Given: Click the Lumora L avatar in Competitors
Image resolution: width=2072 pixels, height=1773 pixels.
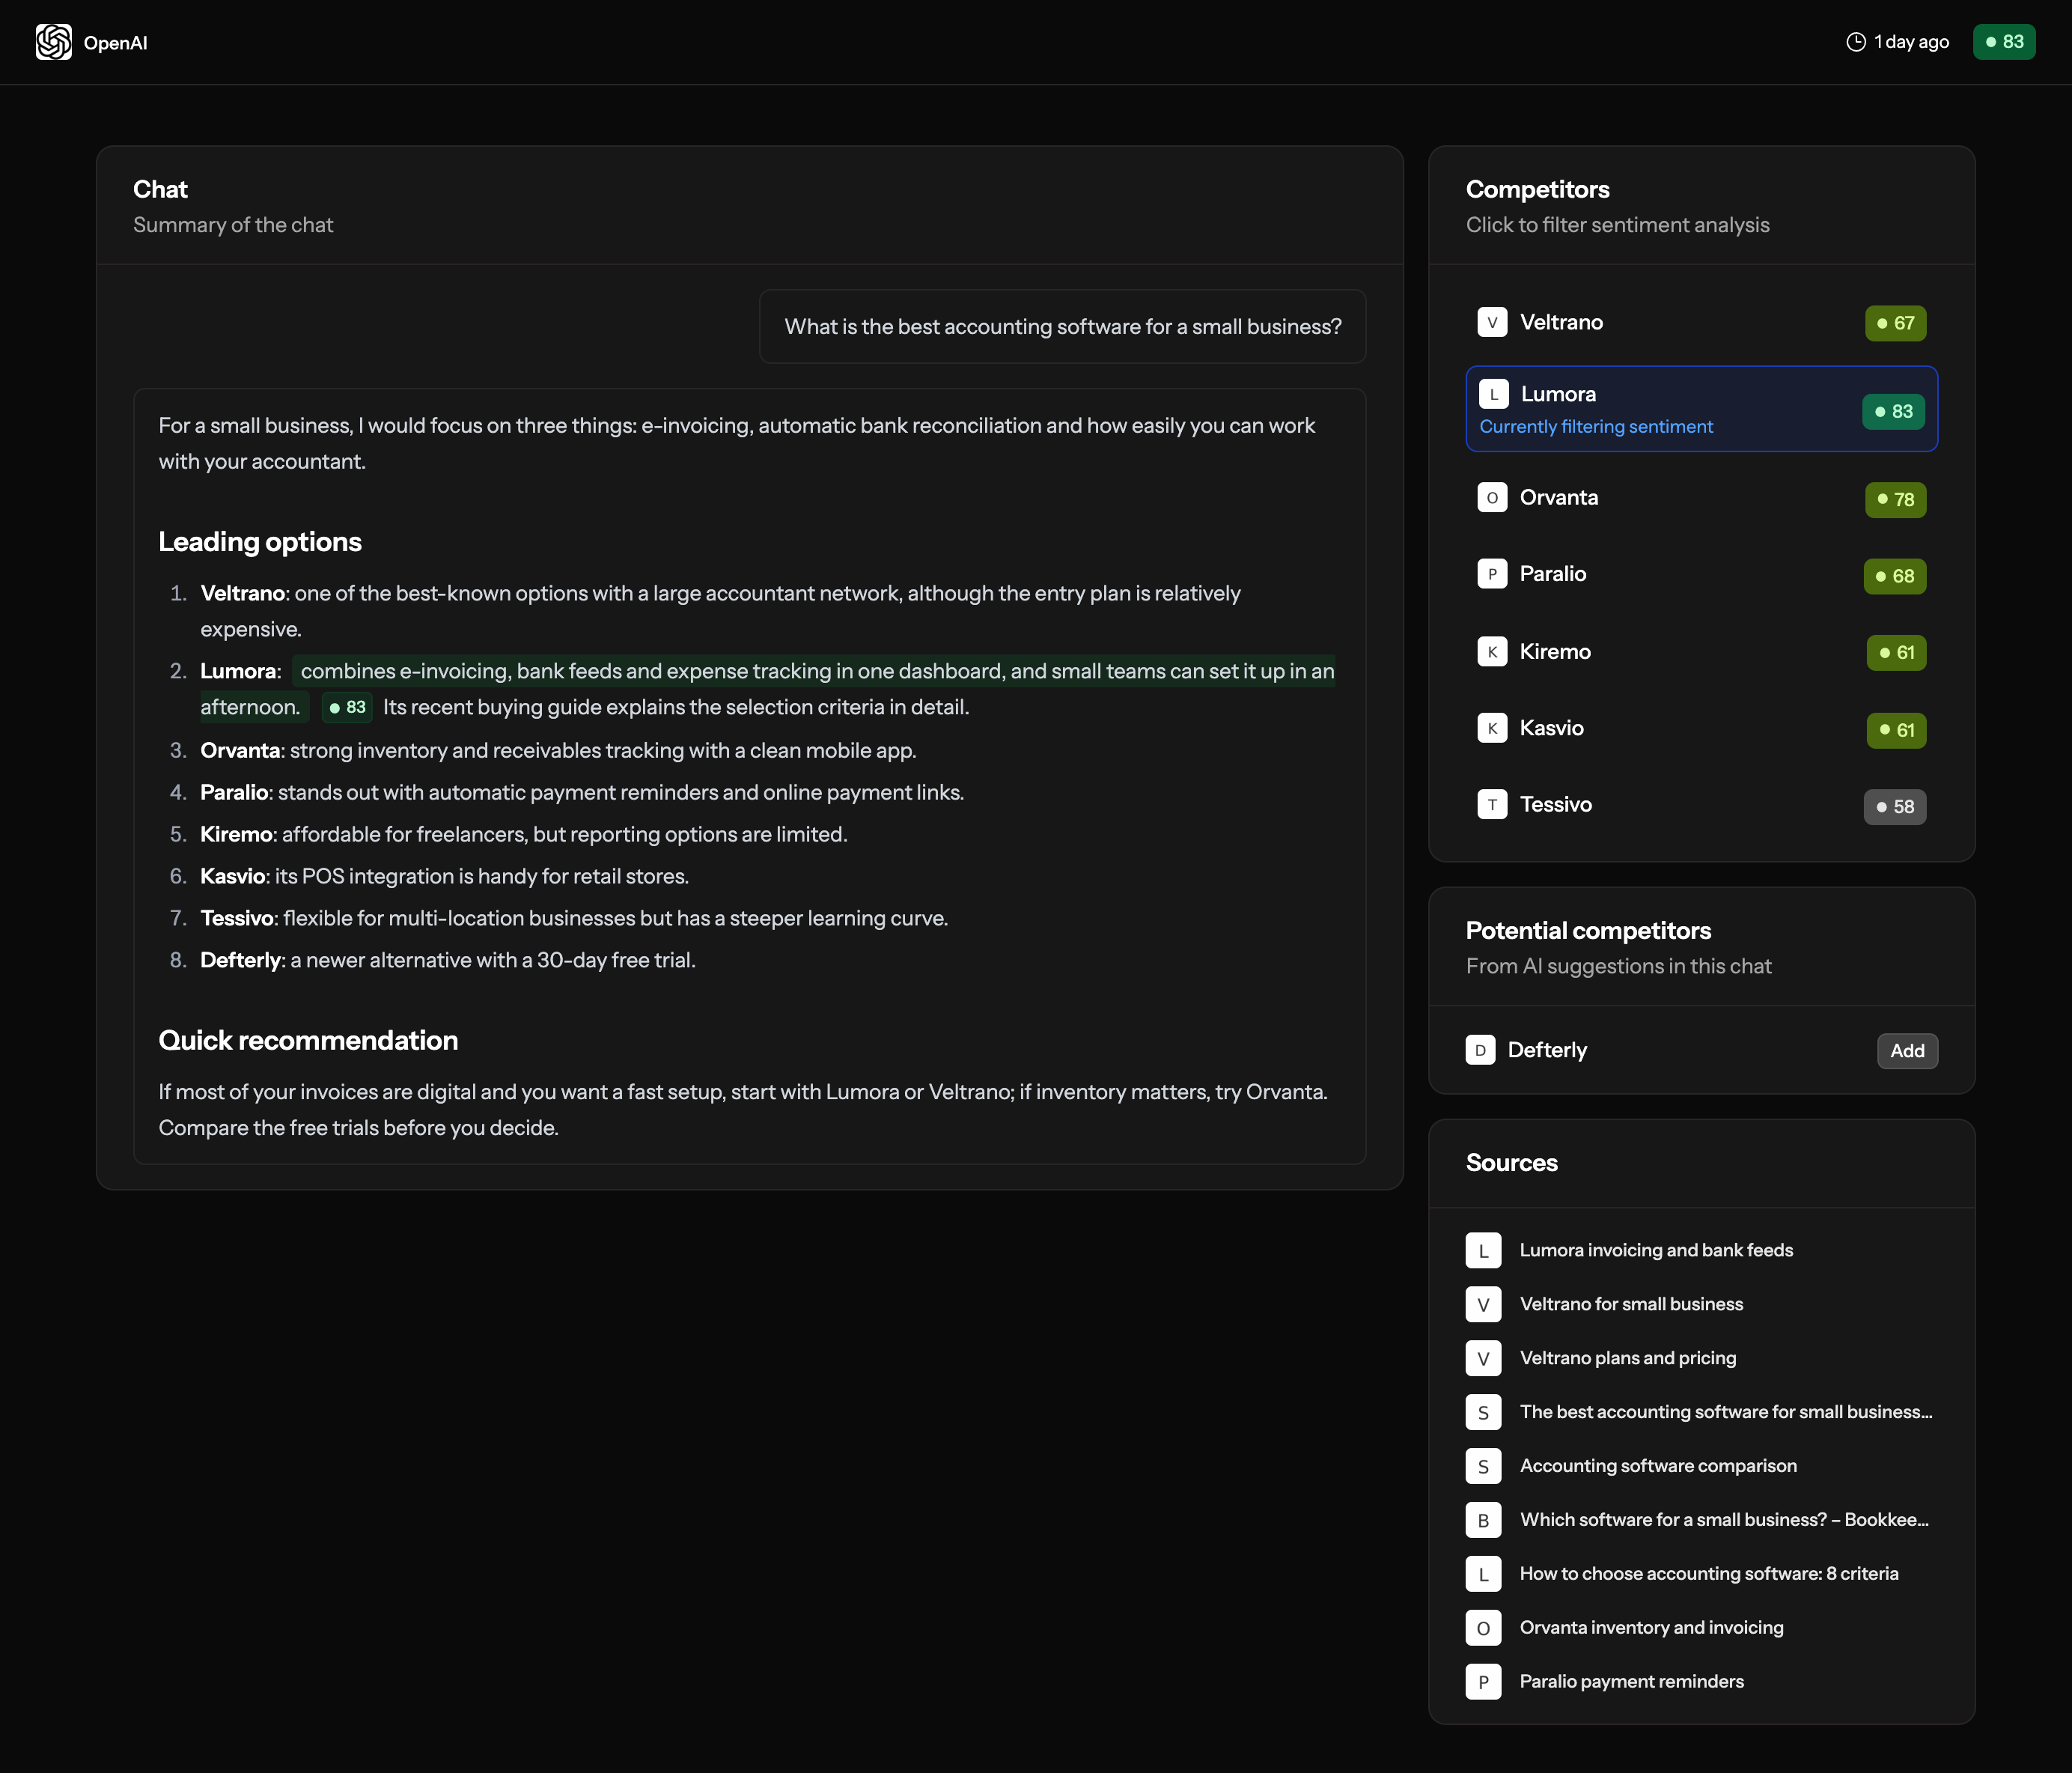Looking at the screenshot, I should point(1494,394).
